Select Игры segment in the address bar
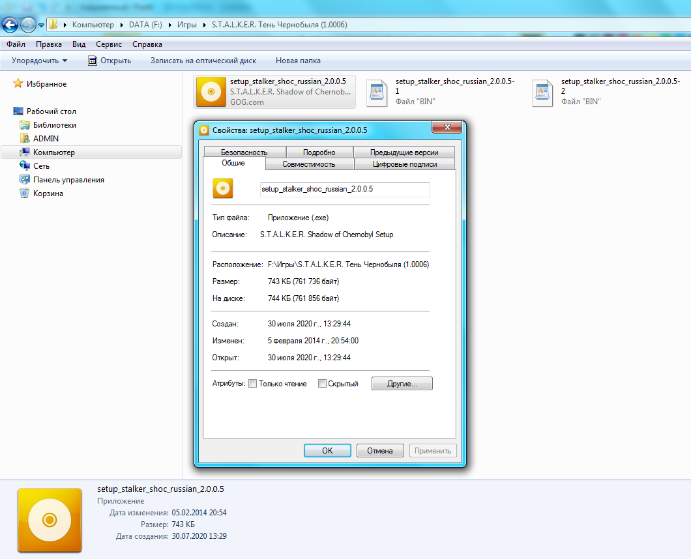 [187, 25]
